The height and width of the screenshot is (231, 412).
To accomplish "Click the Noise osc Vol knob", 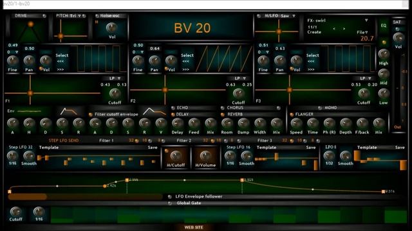I will coord(111,27).
